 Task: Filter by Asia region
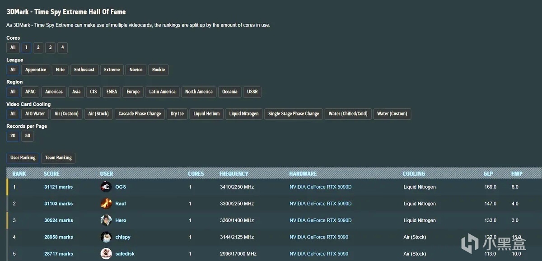(x=76, y=92)
